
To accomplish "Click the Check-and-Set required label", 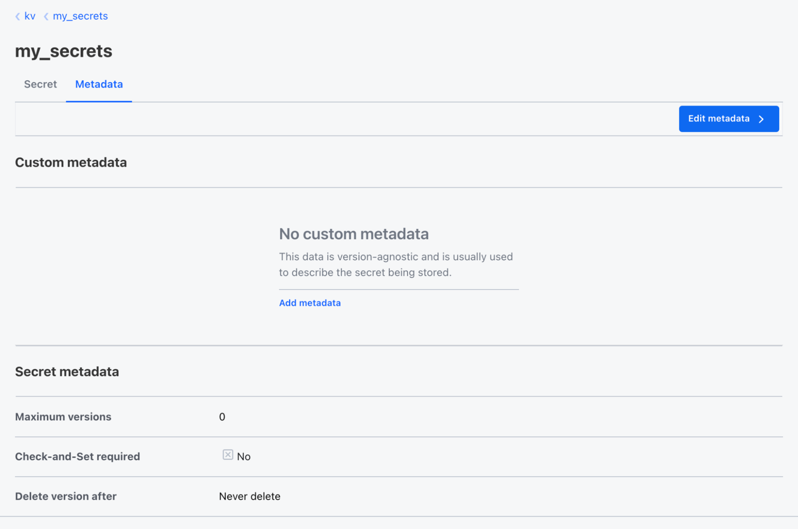I will [x=77, y=456].
